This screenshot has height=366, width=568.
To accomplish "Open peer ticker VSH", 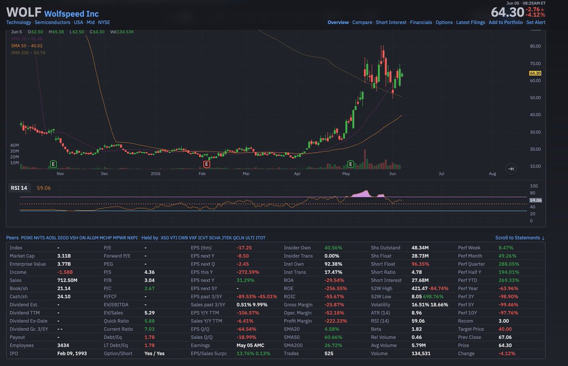I will [x=74, y=238].
